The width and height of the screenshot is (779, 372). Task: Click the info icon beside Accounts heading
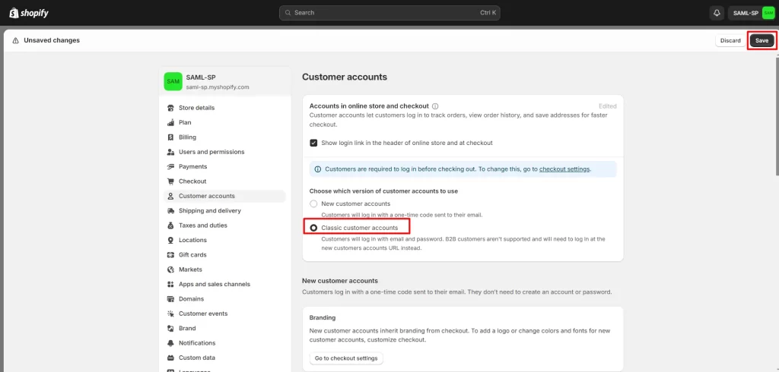point(435,106)
